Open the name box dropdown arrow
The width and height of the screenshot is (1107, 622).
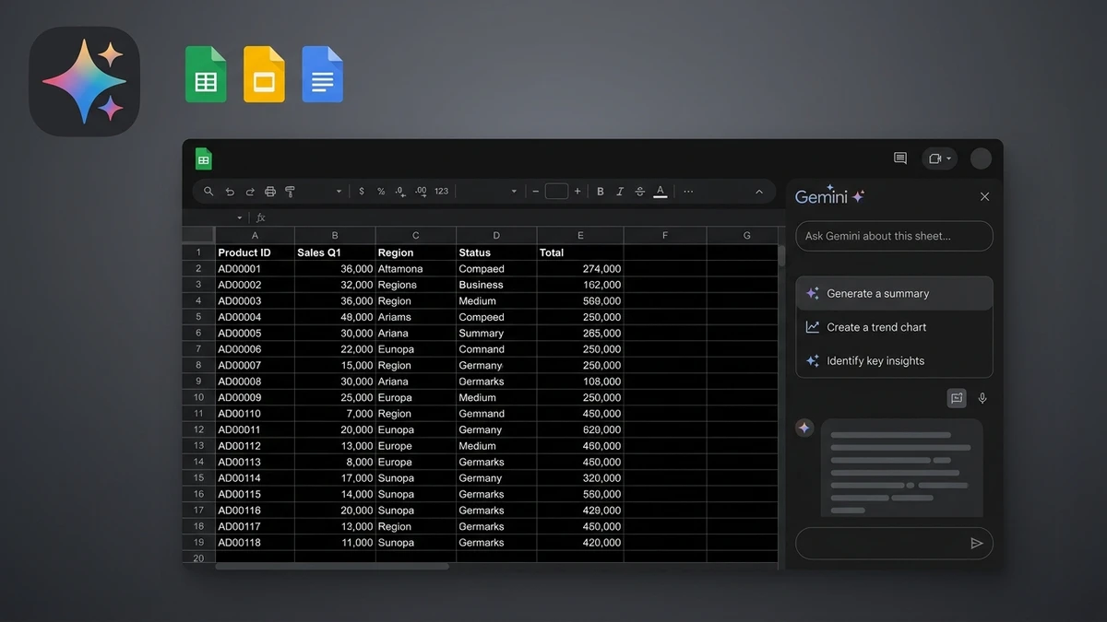pyautogui.click(x=240, y=218)
